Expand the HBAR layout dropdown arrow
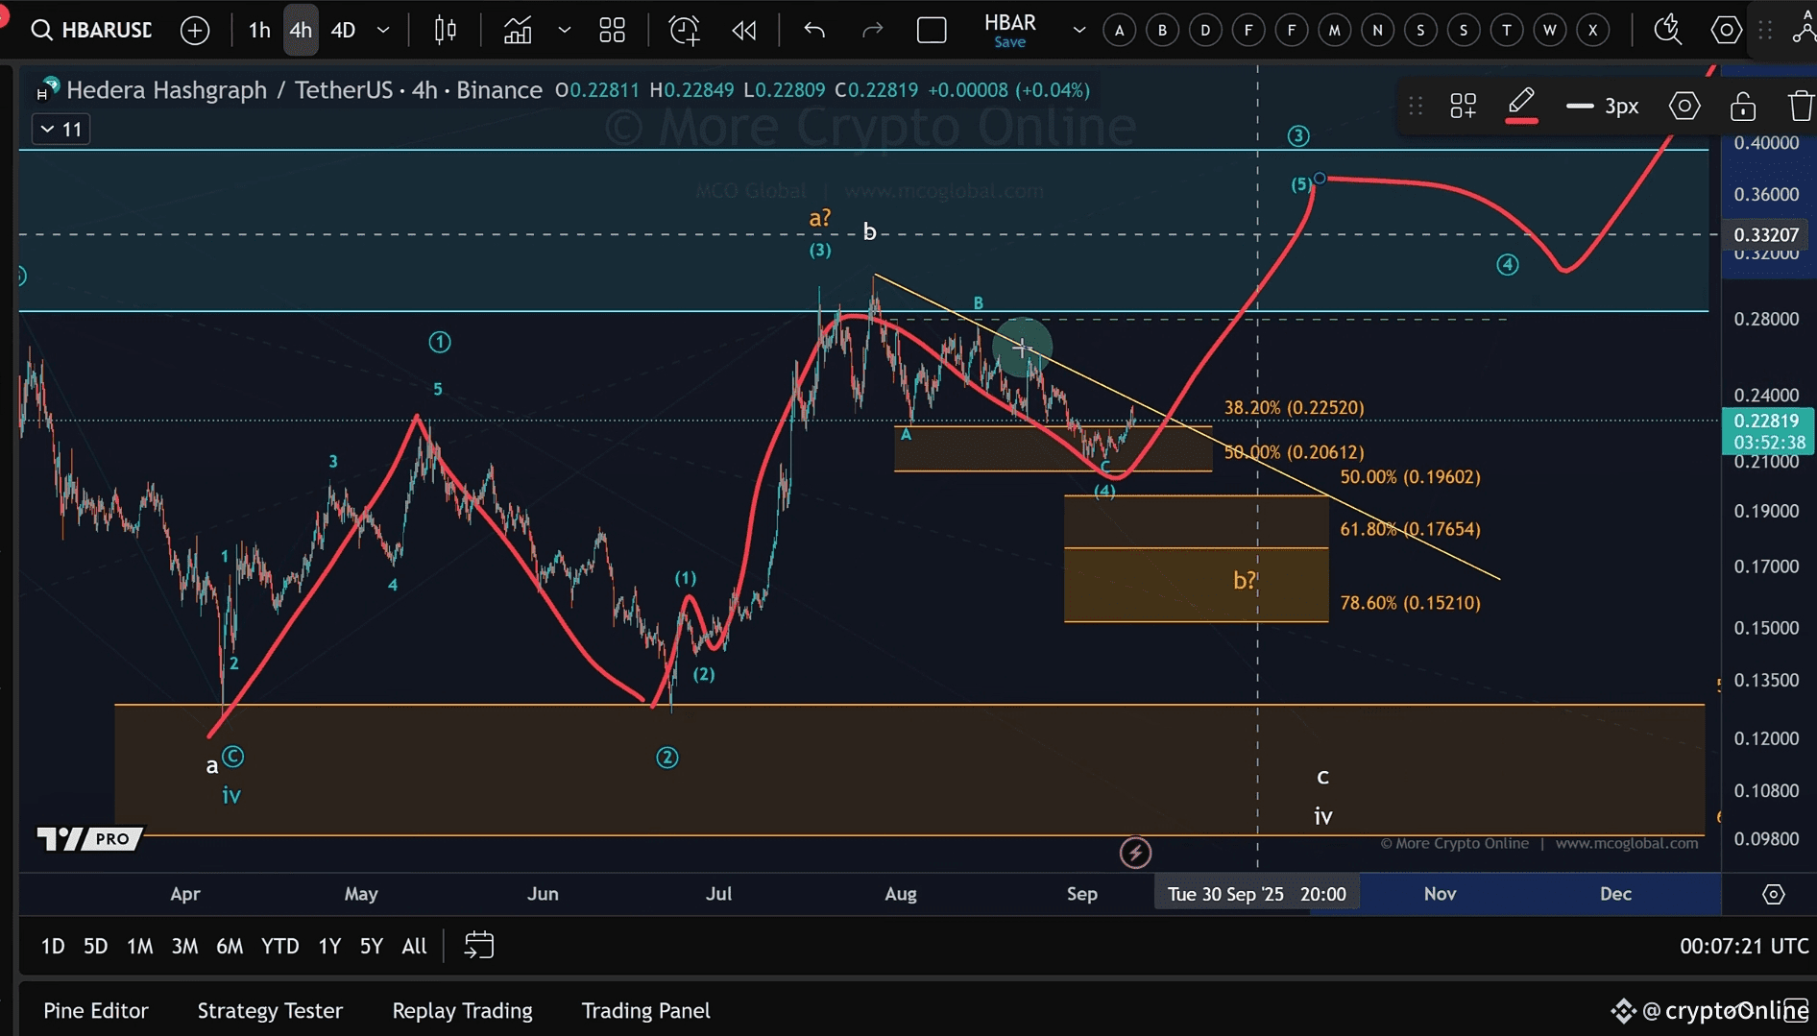The width and height of the screenshot is (1817, 1036). (1079, 30)
